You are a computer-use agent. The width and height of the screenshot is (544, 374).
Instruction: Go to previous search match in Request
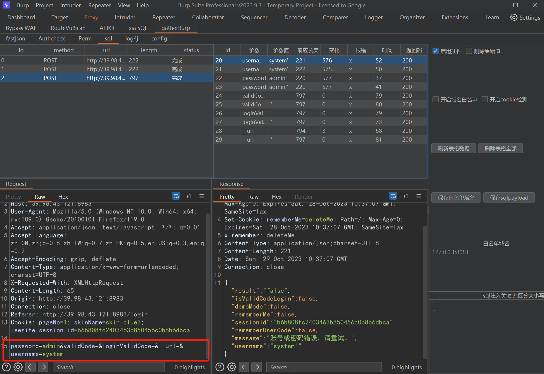click(31, 367)
